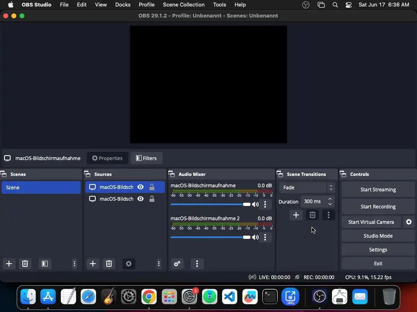
Task: Open virtual camera settings gear
Action: pos(409,222)
